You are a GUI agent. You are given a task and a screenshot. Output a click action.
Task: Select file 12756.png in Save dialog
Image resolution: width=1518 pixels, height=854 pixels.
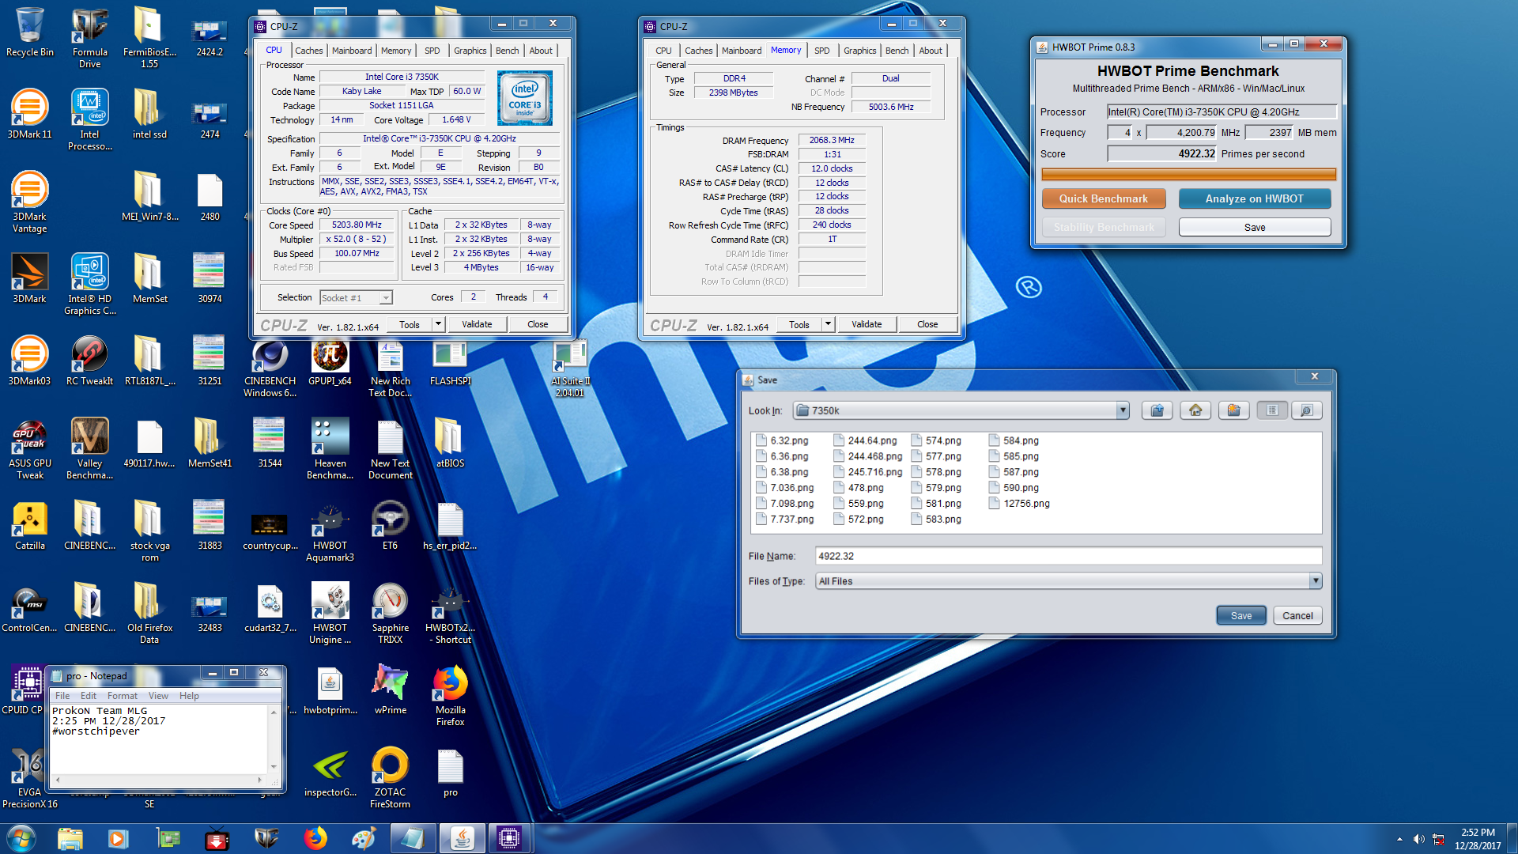1019,504
